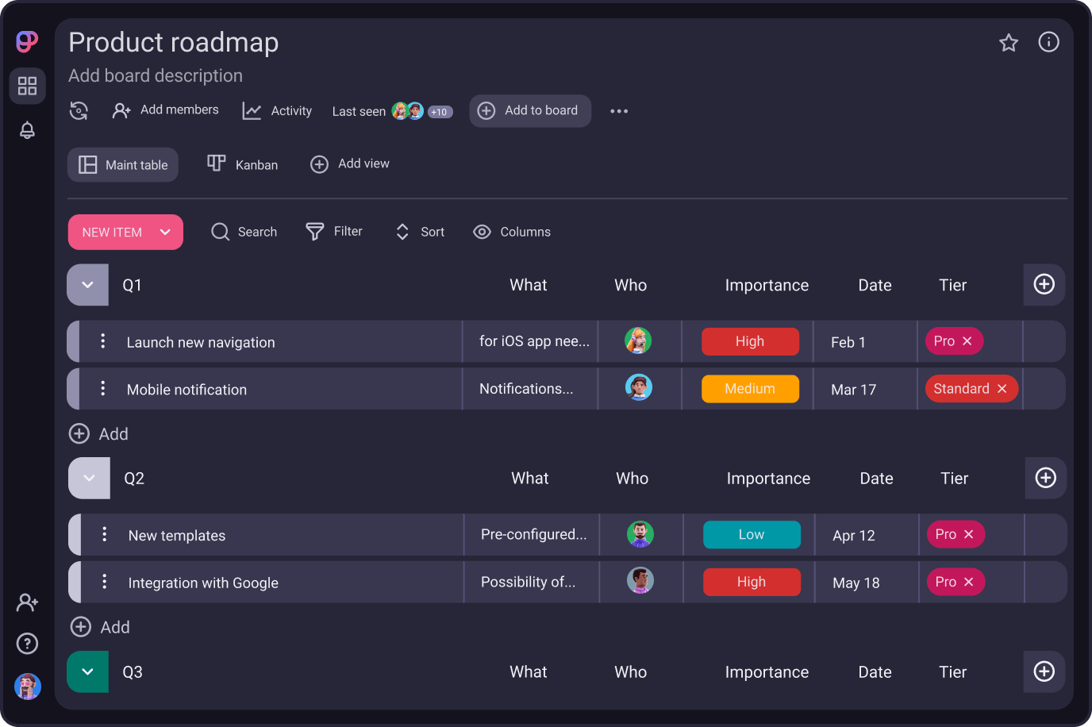This screenshot has width=1092, height=727.
Task: Open the Activity chart icon
Action: click(x=252, y=111)
